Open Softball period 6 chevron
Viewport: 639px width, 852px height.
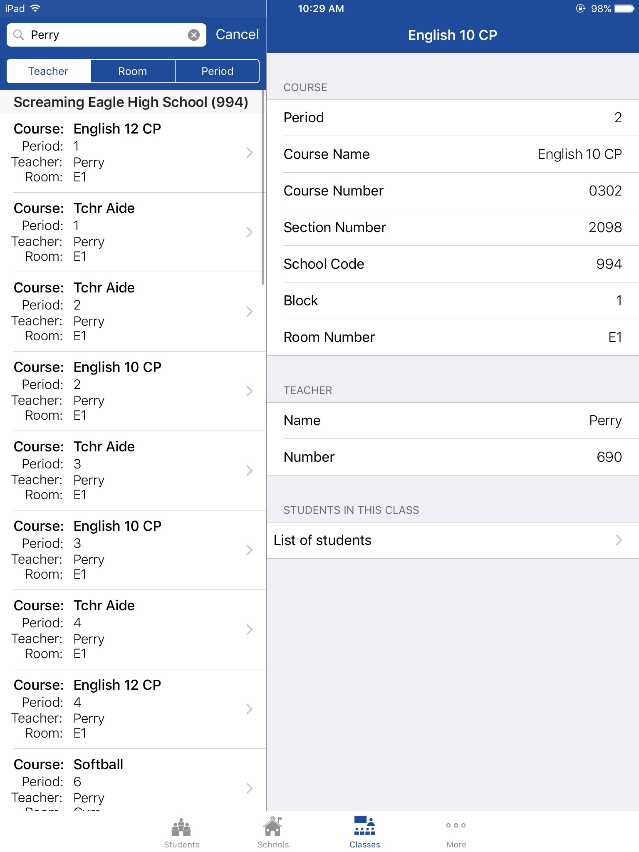249,788
